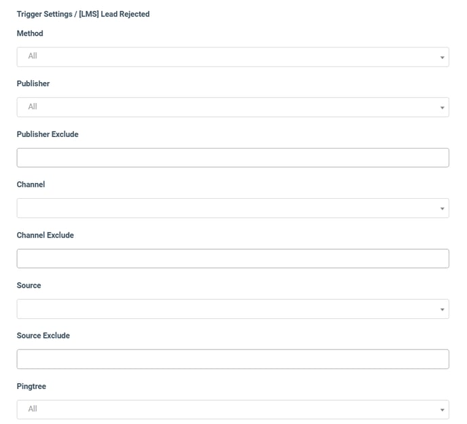Click the Pingtree field label
Screen dimensions: 467x424
coord(31,386)
